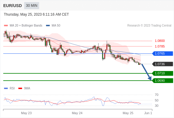Viewport: 174px width, 118px height.
Task: Click the EUR/USD pair title
Action: pos(12,6)
